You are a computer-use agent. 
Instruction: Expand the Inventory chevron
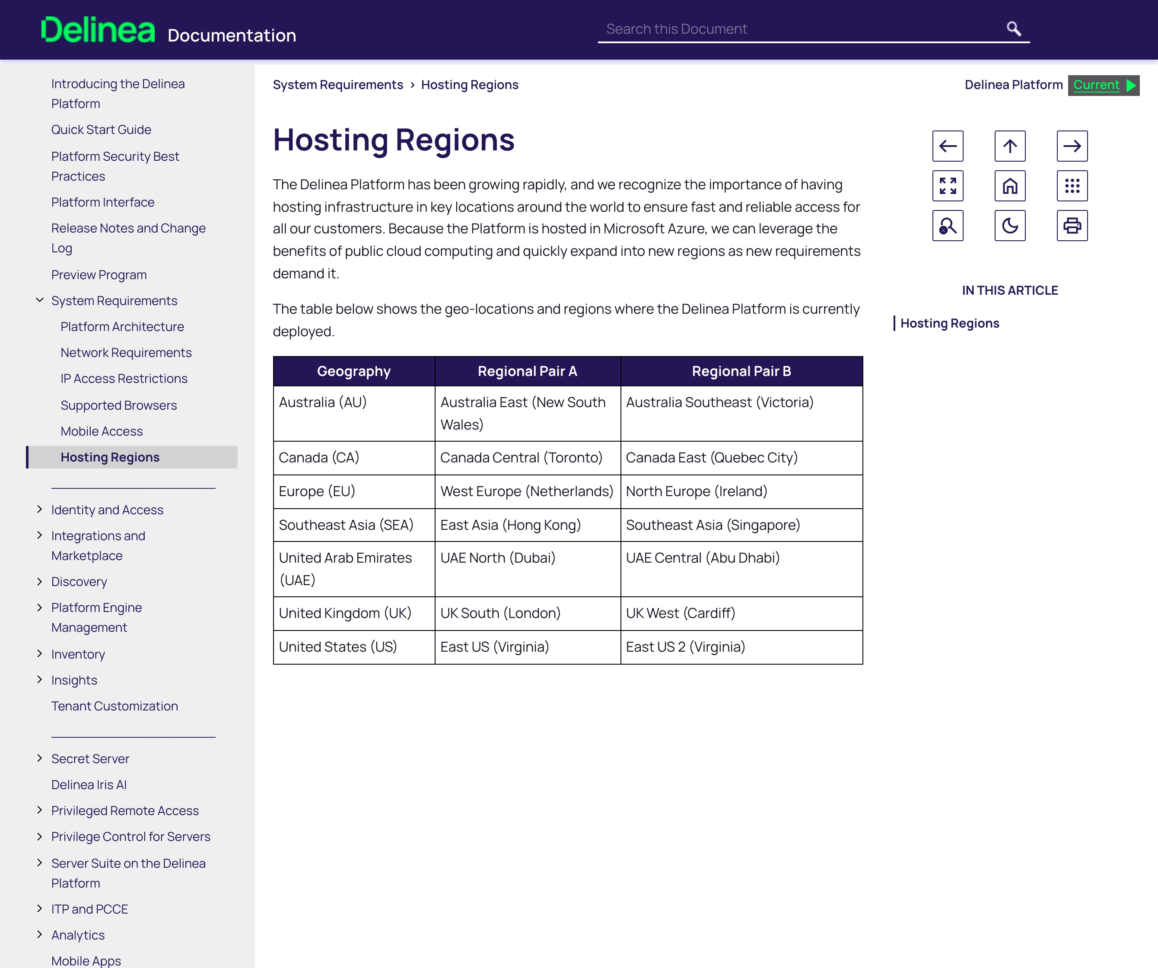tap(40, 653)
